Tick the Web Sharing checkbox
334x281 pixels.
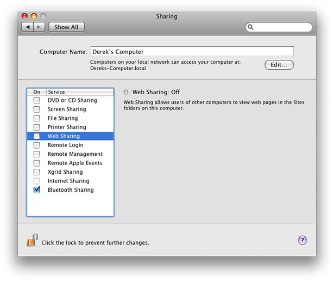pos(36,136)
